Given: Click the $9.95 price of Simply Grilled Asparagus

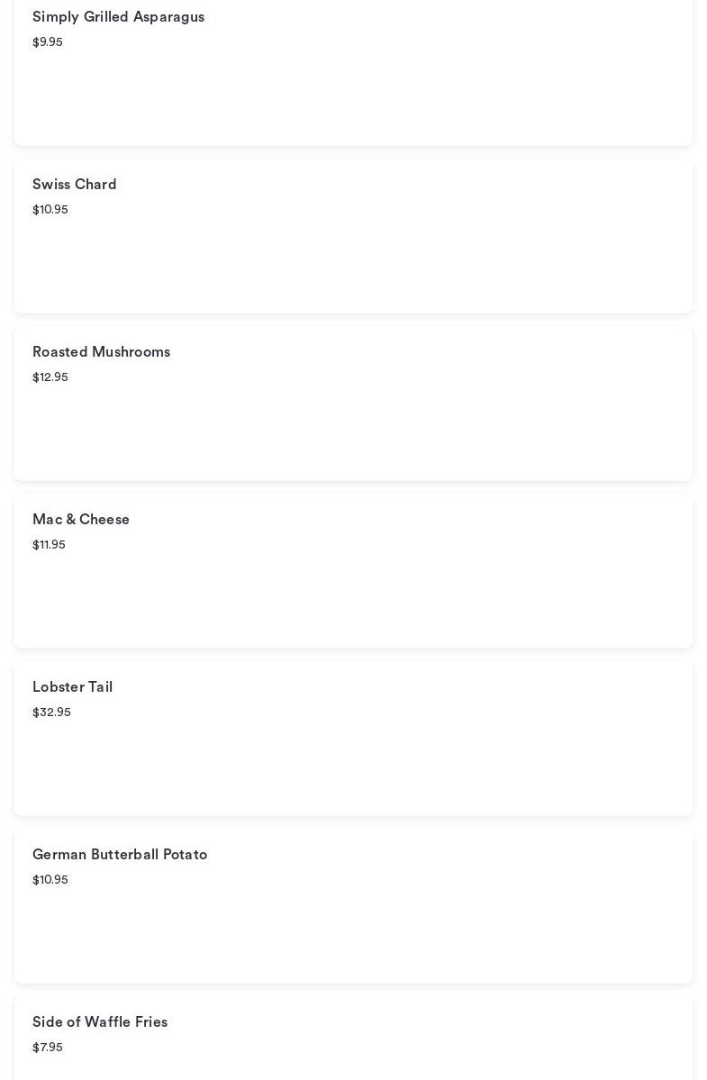Looking at the screenshot, I should coord(48,42).
